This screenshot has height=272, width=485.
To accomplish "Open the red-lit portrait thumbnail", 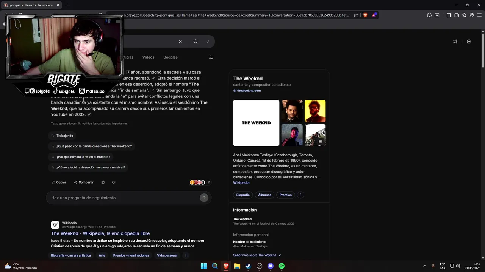I will coord(292,135).
